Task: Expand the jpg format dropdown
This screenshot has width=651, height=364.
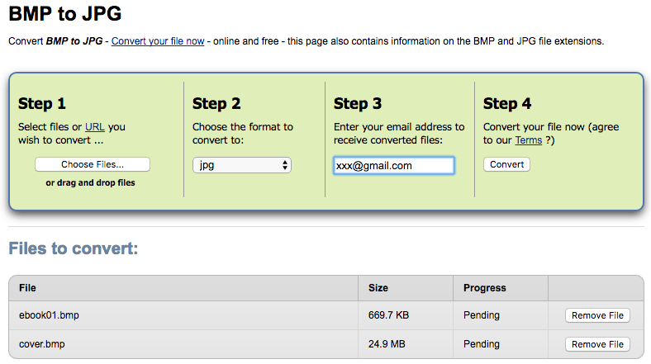Action: pyautogui.click(x=242, y=165)
